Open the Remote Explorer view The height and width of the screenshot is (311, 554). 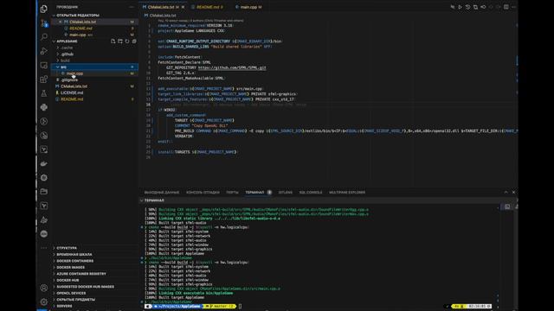click(44, 66)
